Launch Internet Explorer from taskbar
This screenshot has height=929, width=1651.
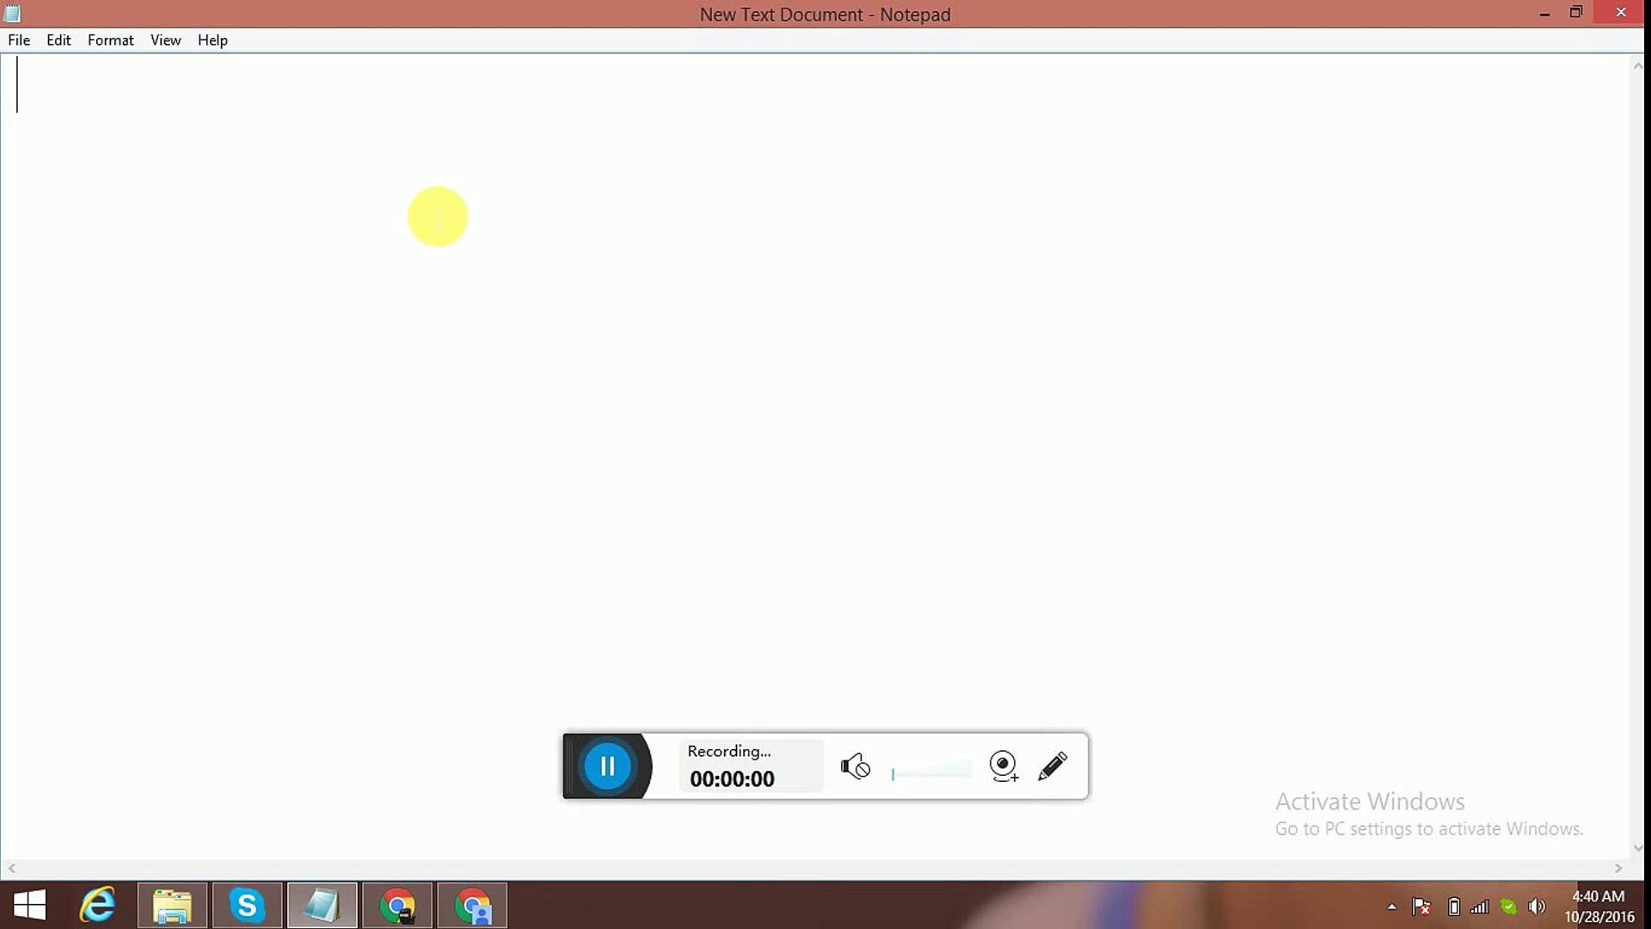point(97,905)
